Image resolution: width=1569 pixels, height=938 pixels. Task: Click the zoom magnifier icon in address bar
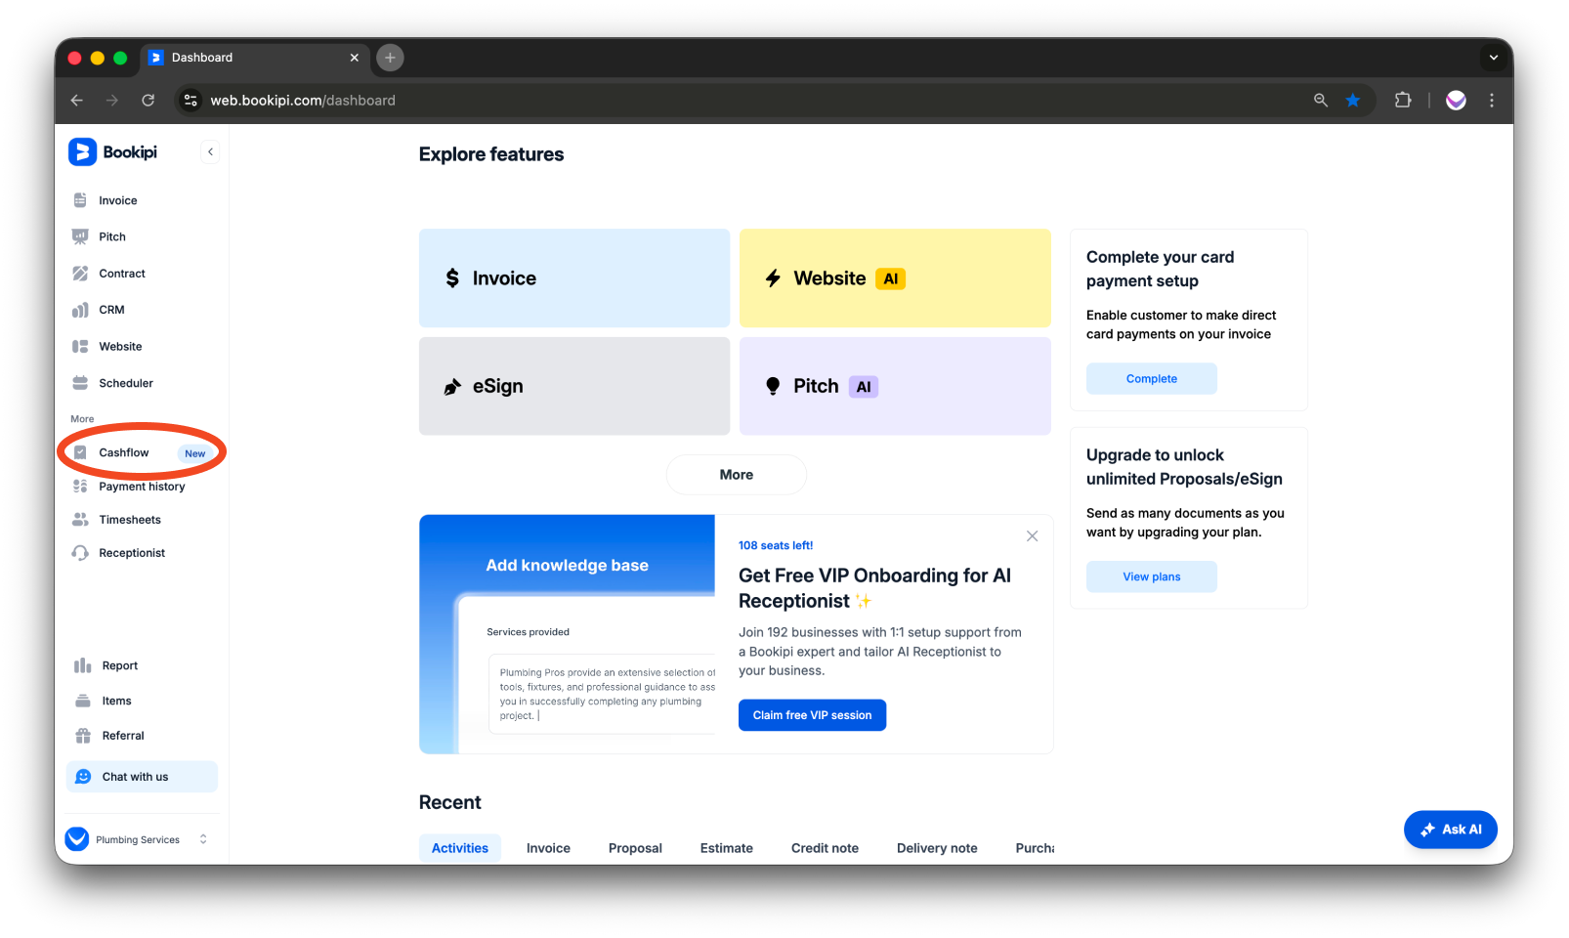(x=1321, y=100)
